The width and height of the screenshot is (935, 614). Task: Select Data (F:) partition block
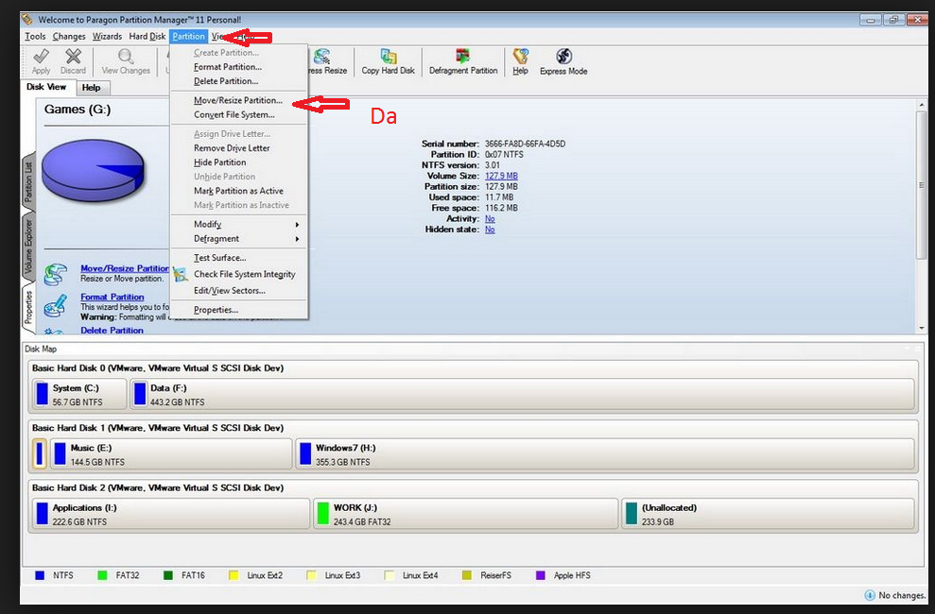click(522, 394)
